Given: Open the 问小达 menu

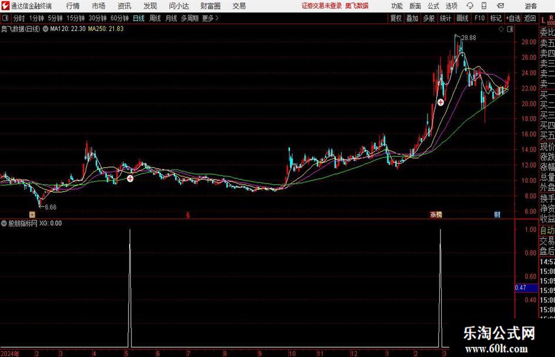Looking at the screenshot, I should [179, 6].
